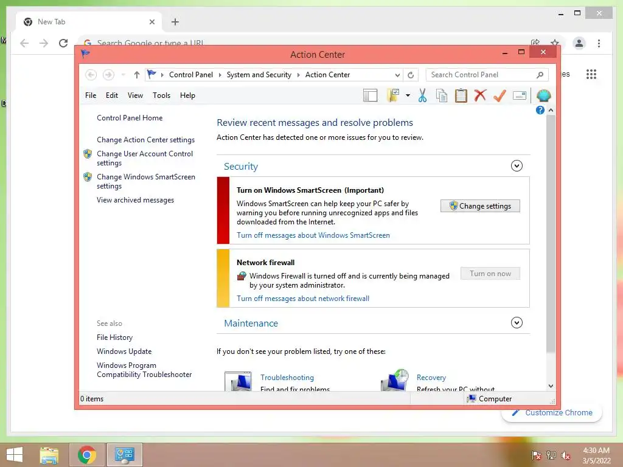The image size is (623, 467).
Task: Click the Cut scissors icon in toolbar
Action: 422,95
